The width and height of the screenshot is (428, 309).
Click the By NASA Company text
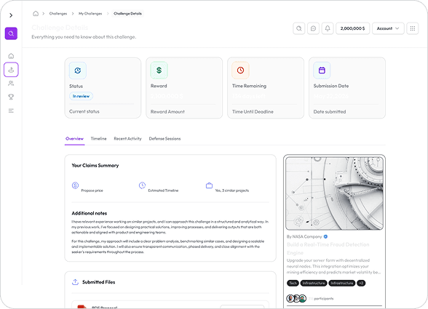(304, 236)
